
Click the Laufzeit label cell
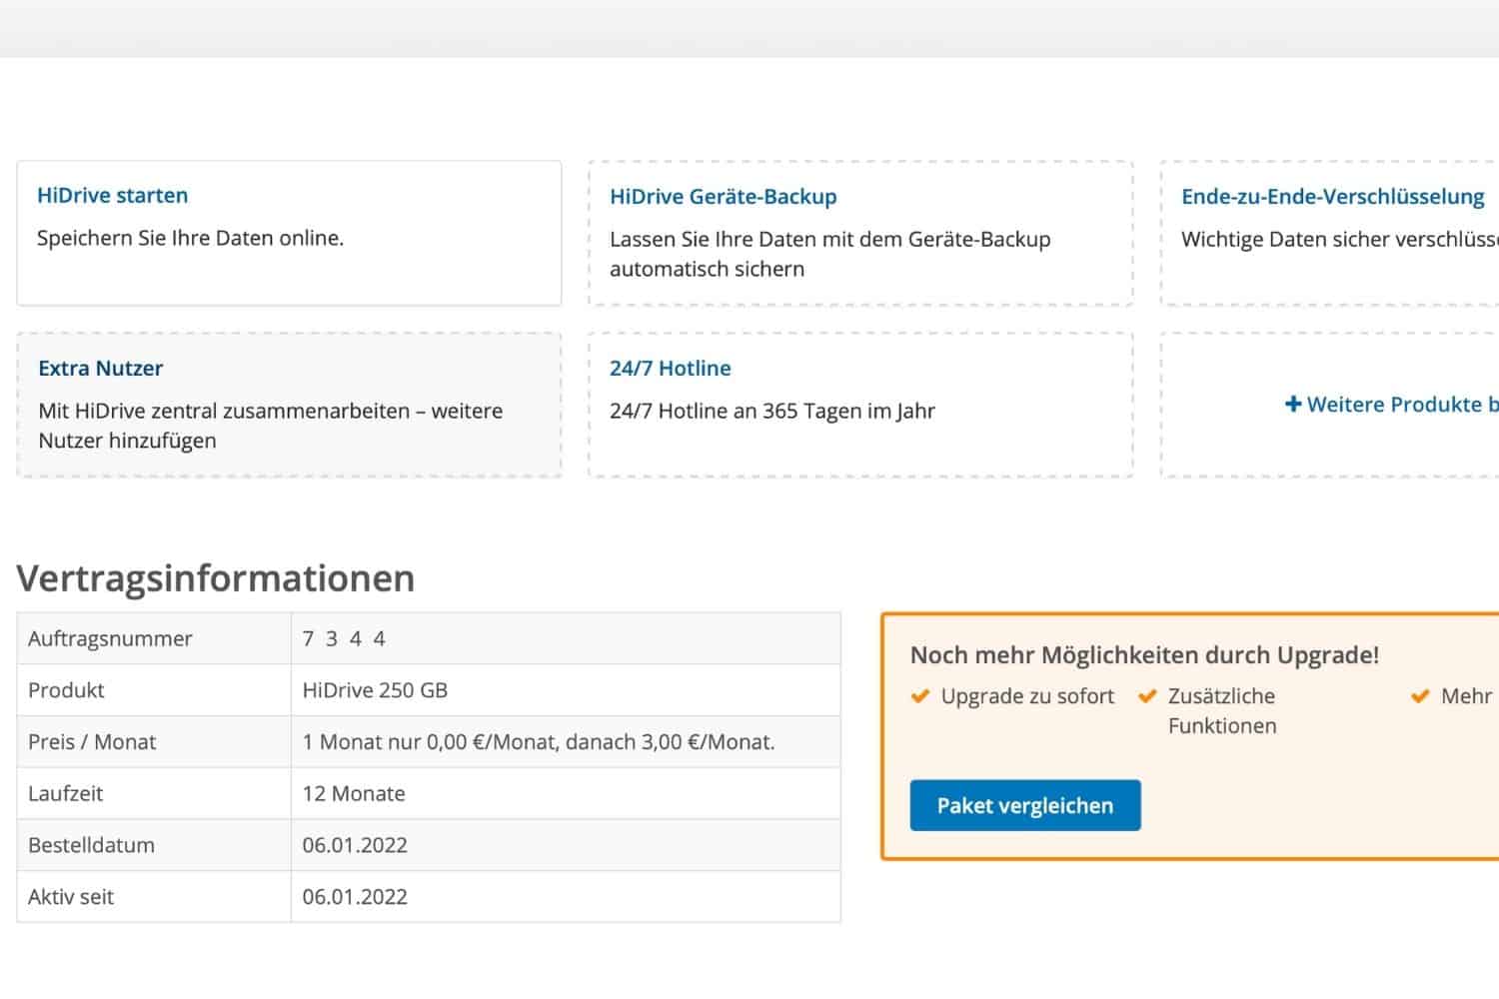(154, 794)
